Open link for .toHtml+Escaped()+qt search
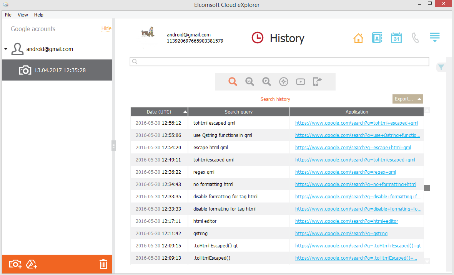Screen dimensions: 454x275 pos(358,246)
